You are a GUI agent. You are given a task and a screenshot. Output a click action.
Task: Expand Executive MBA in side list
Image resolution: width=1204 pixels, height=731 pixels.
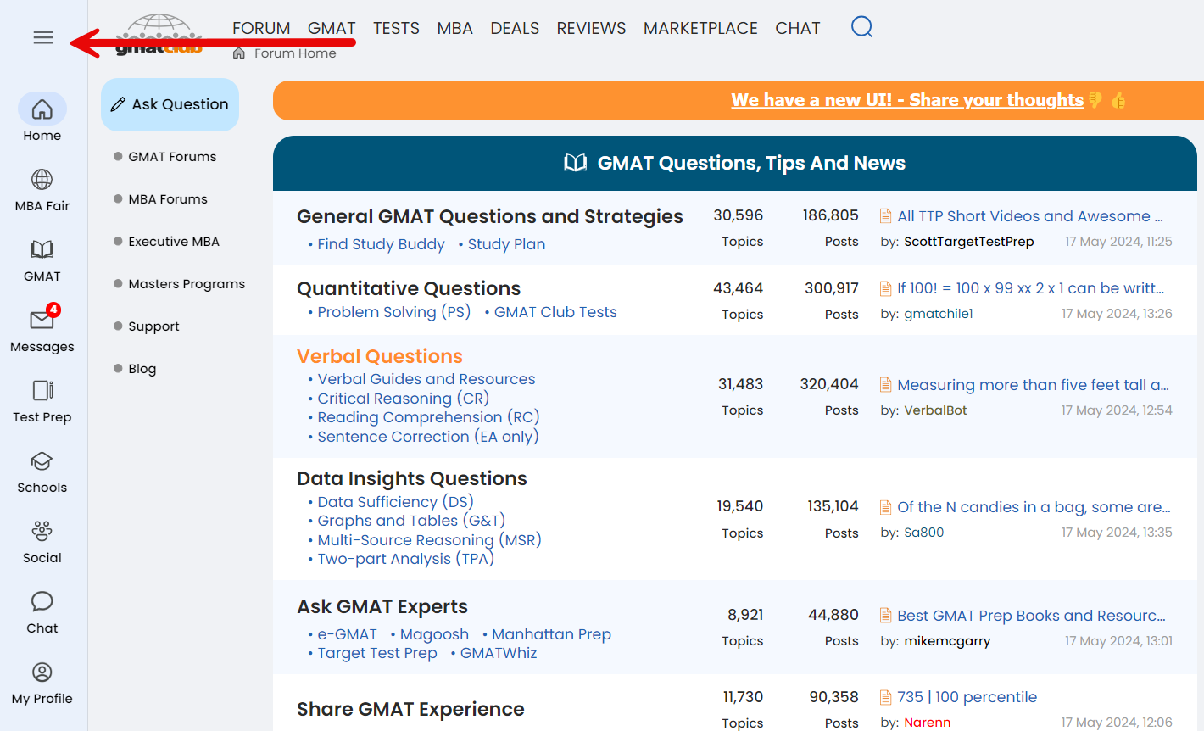pyautogui.click(x=174, y=242)
